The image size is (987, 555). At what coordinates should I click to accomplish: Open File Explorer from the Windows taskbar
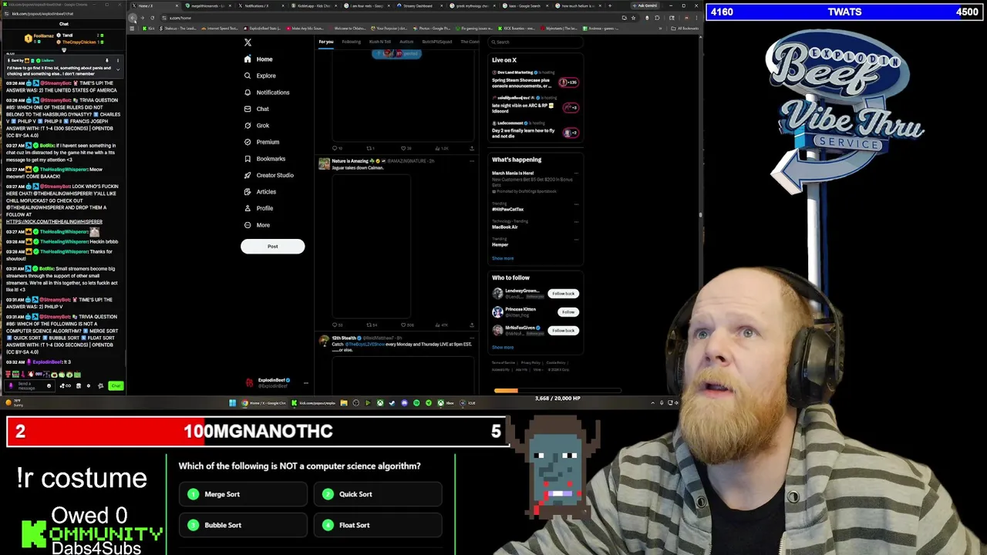click(344, 402)
